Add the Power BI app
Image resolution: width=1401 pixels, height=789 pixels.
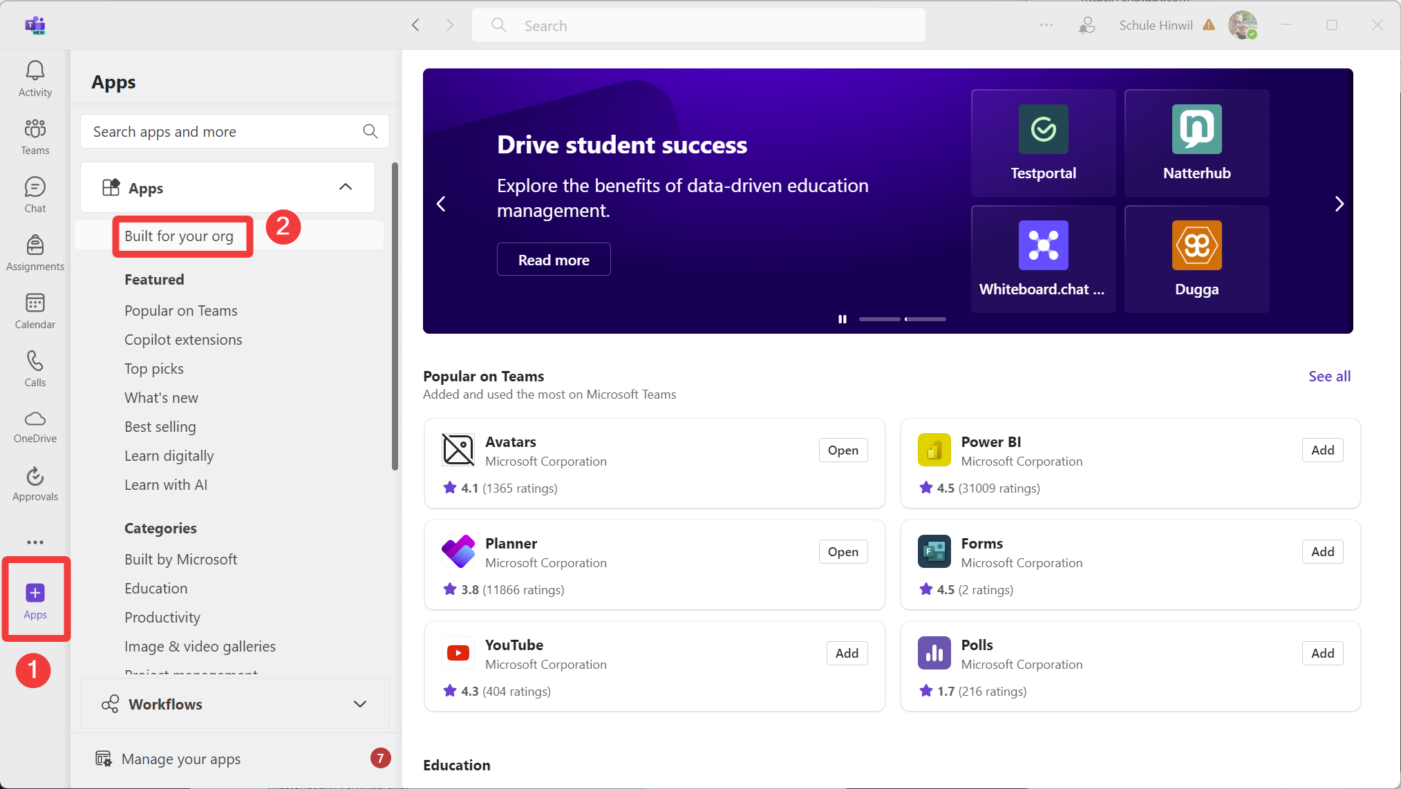[1322, 450]
